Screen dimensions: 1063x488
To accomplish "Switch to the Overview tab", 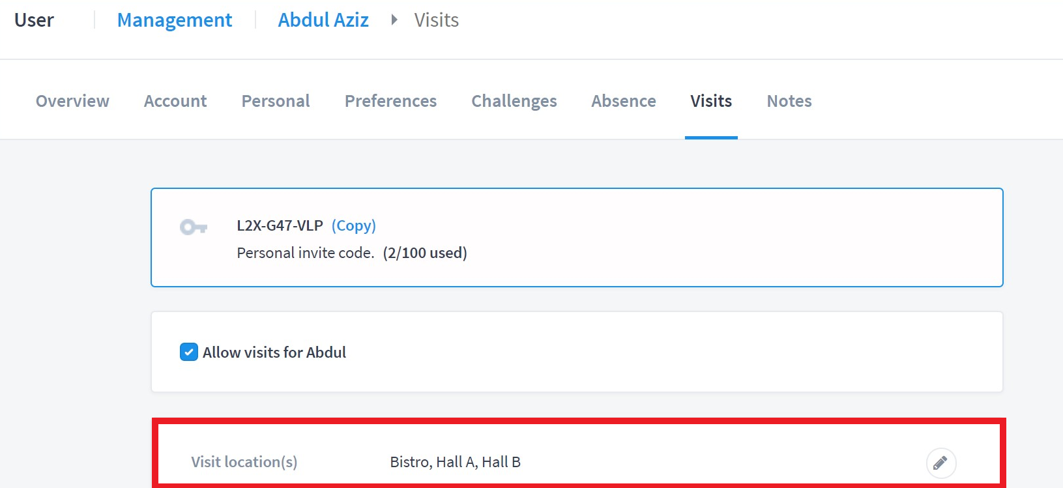I will (x=72, y=101).
